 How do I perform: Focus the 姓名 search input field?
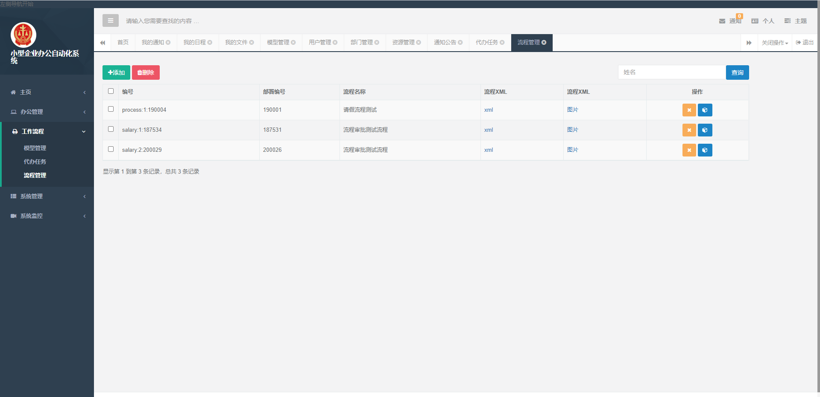coord(672,72)
